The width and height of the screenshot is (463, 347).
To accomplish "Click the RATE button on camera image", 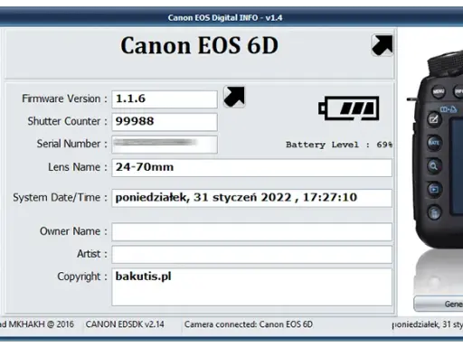I will 434,143.
